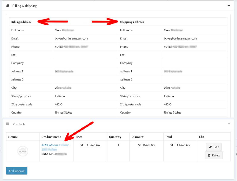Viewport: 237px width, 181px height.
Task: Click the truck icon beside Billing & shipping
Action: 7,6
